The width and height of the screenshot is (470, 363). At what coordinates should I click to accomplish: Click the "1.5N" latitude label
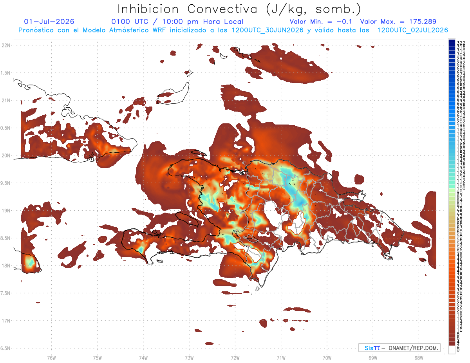click(x=6, y=73)
